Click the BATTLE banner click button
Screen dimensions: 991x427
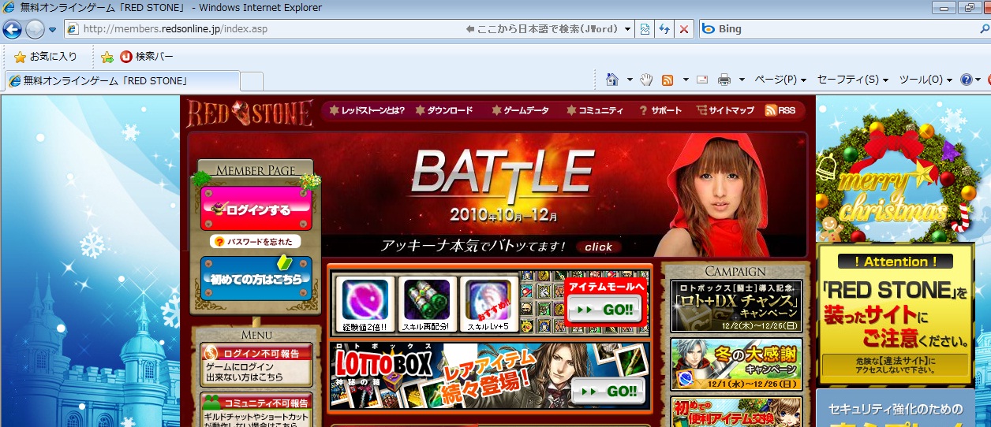598,247
